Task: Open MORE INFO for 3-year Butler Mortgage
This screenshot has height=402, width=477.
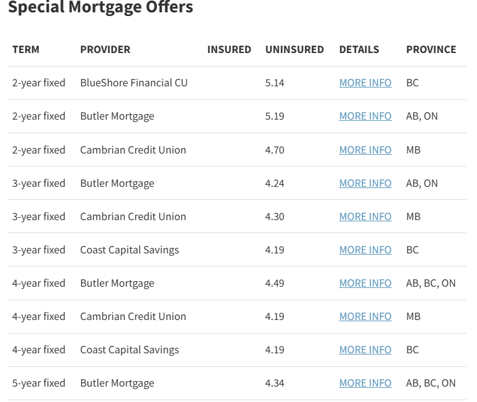Action: pyautogui.click(x=365, y=183)
